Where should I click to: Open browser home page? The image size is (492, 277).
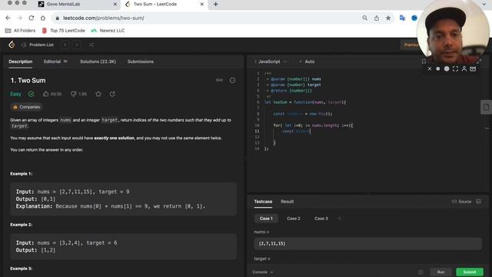click(43, 18)
